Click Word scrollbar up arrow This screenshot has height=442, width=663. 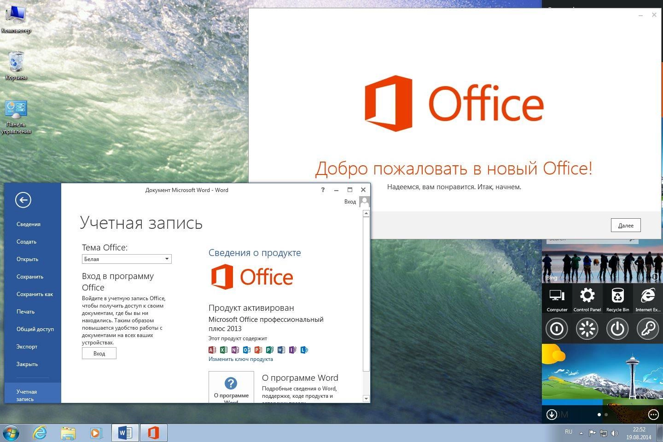click(x=366, y=213)
